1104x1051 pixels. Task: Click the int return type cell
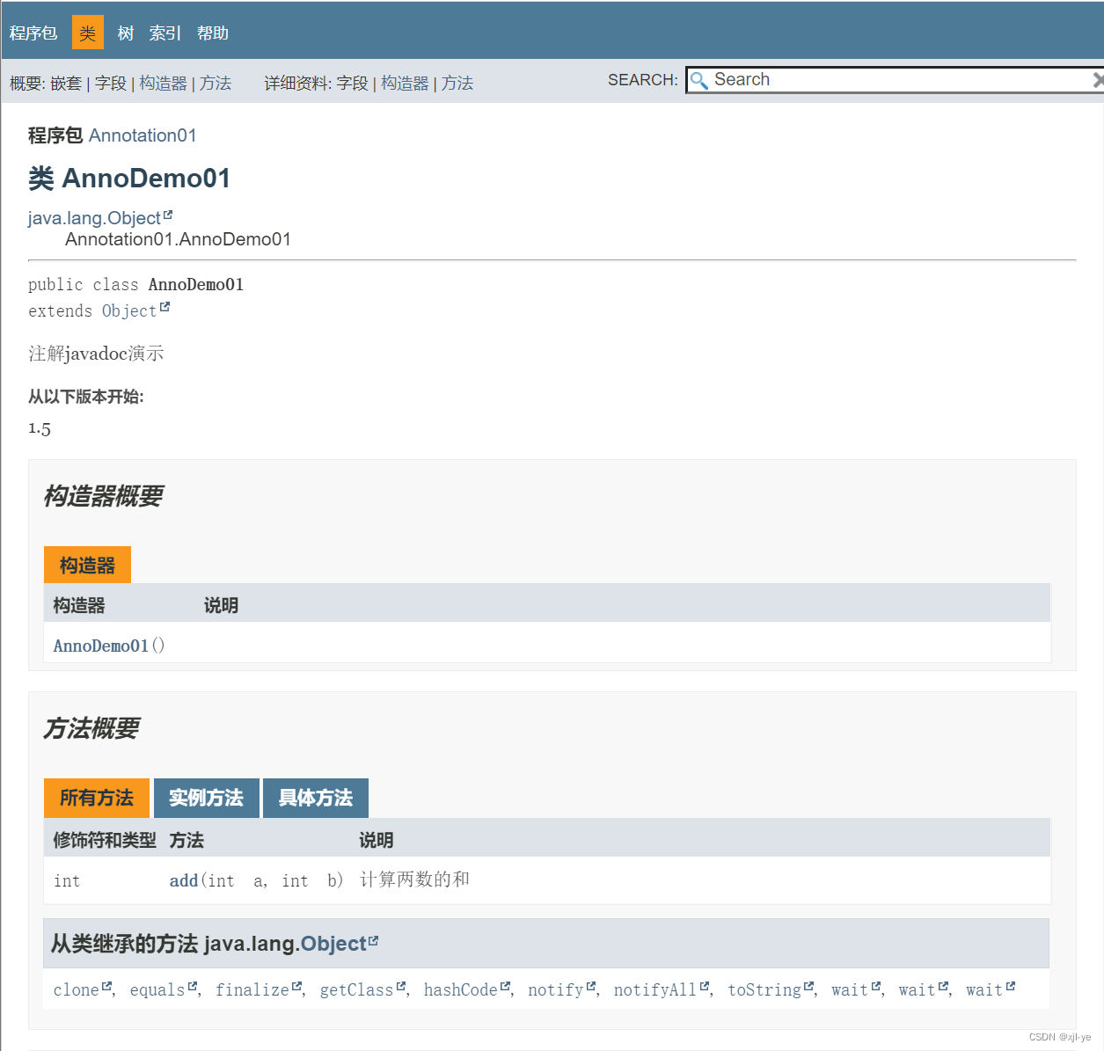[x=67, y=880]
